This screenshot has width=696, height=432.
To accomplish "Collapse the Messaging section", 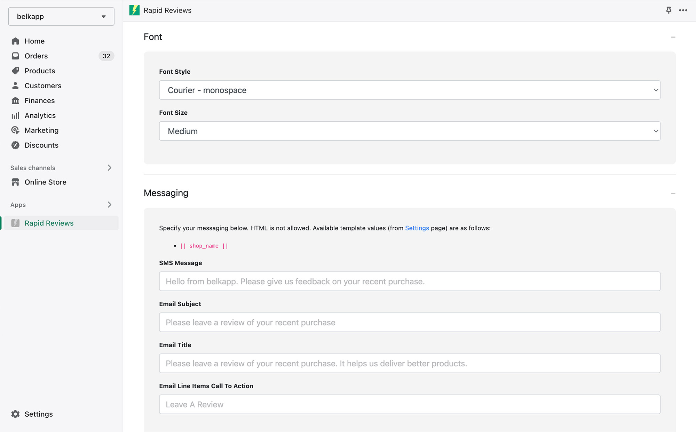I will 673,193.
